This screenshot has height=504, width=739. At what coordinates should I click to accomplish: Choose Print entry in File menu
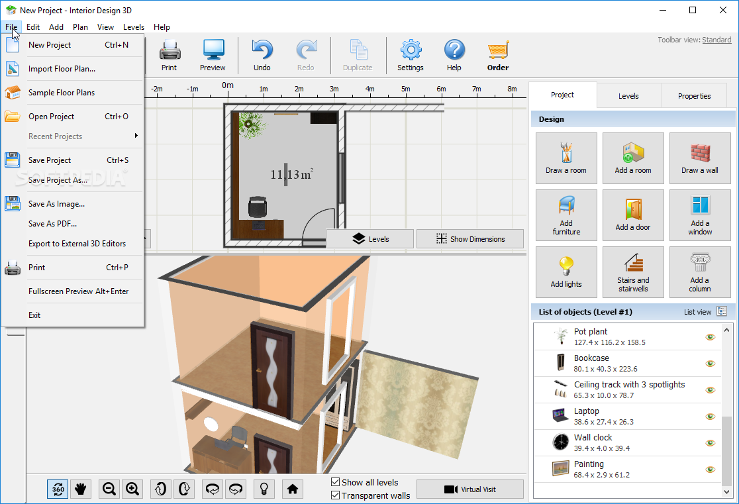coord(73,268)
